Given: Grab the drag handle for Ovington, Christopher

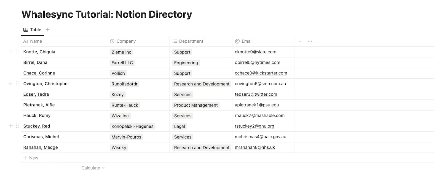Looking at the screenshot, I should pyautogui.click(x=17, y=84).
